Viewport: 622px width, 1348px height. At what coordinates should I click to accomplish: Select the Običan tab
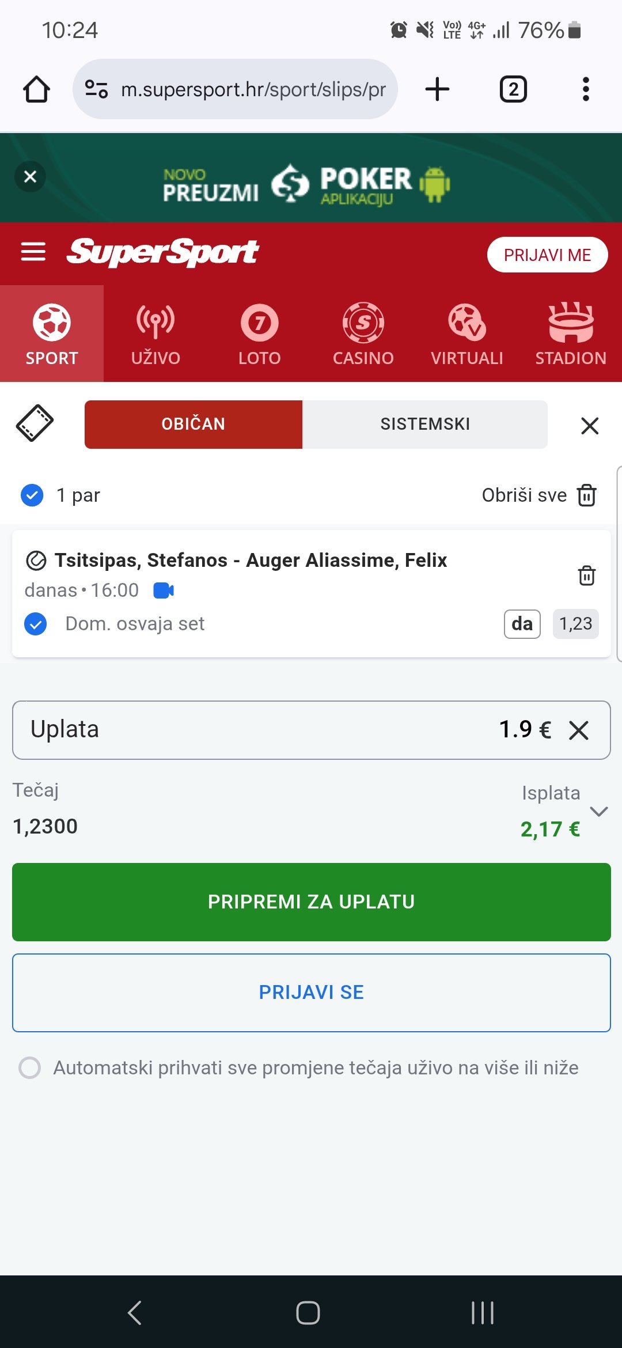(x=194, y=425)
